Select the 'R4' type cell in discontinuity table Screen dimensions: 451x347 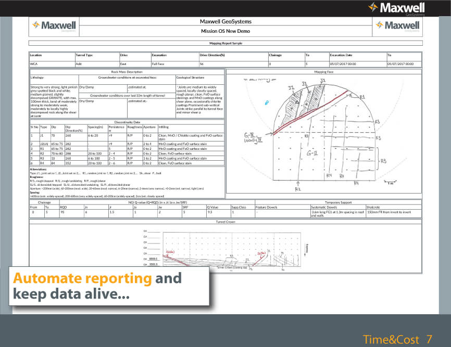45,163
